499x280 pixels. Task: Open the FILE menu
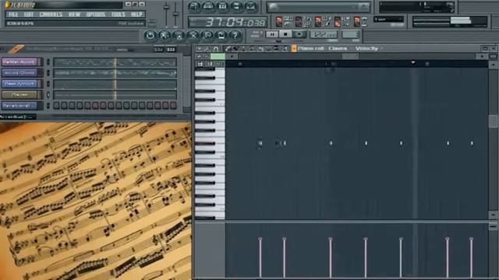13,15
